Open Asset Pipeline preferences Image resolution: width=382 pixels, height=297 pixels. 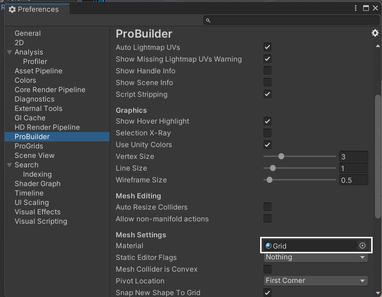pos(39,71)
